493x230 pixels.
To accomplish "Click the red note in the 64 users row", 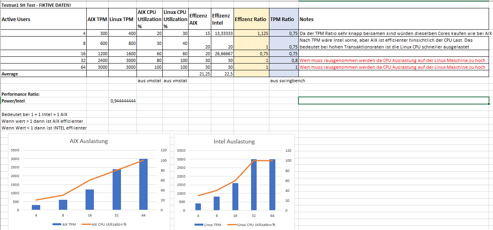I will coord(394,67).
